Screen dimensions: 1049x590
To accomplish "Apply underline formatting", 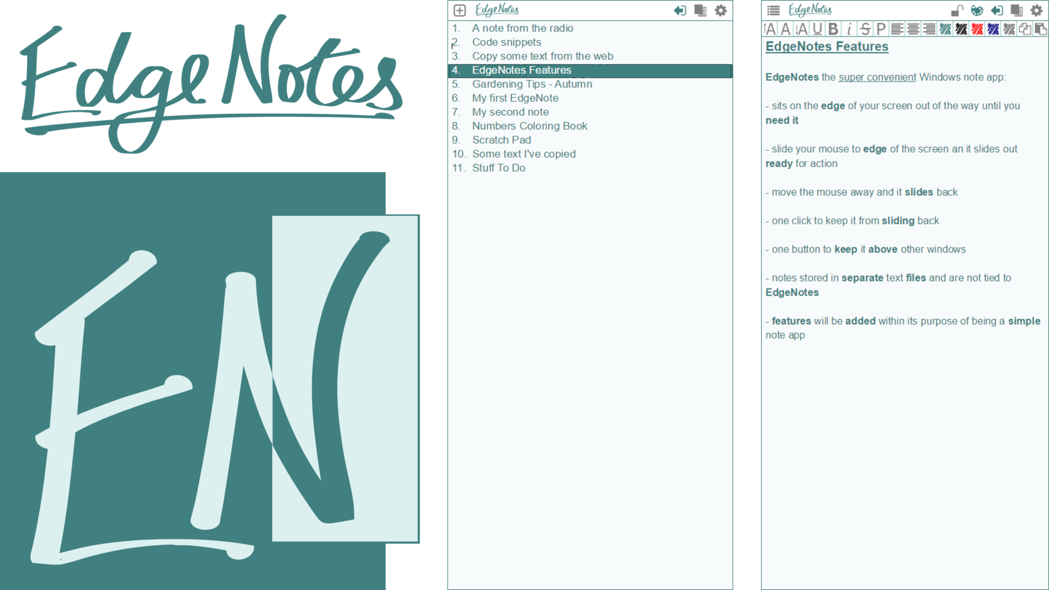I will pos(817,29).
